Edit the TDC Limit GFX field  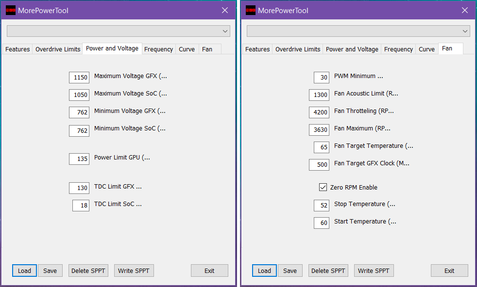point(79,188)
